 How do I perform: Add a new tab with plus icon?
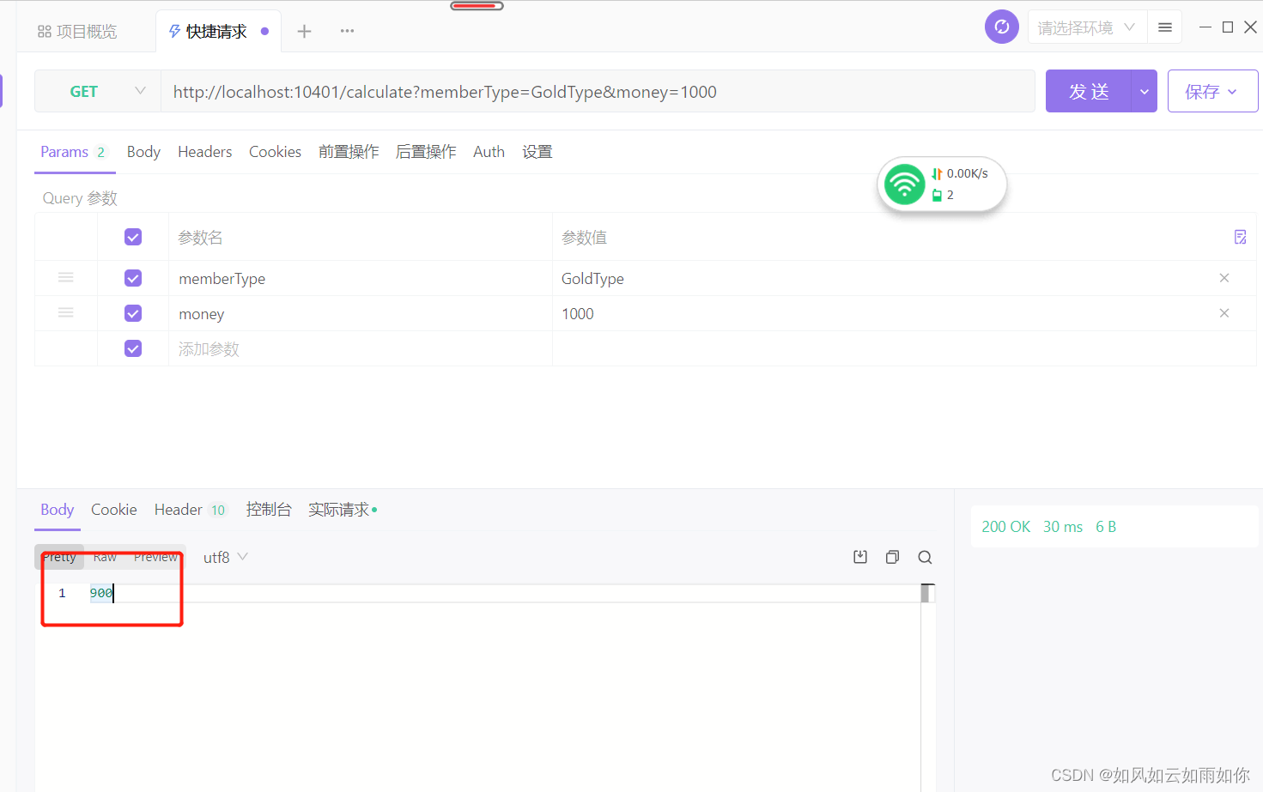tap(304, 32)
